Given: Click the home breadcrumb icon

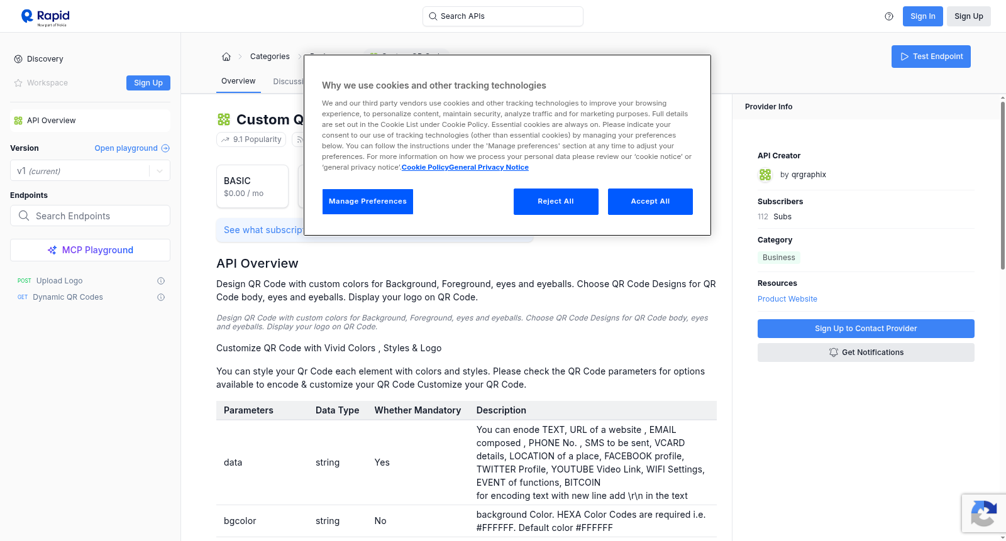Looking at the screenshot, I should click(226, 57).
